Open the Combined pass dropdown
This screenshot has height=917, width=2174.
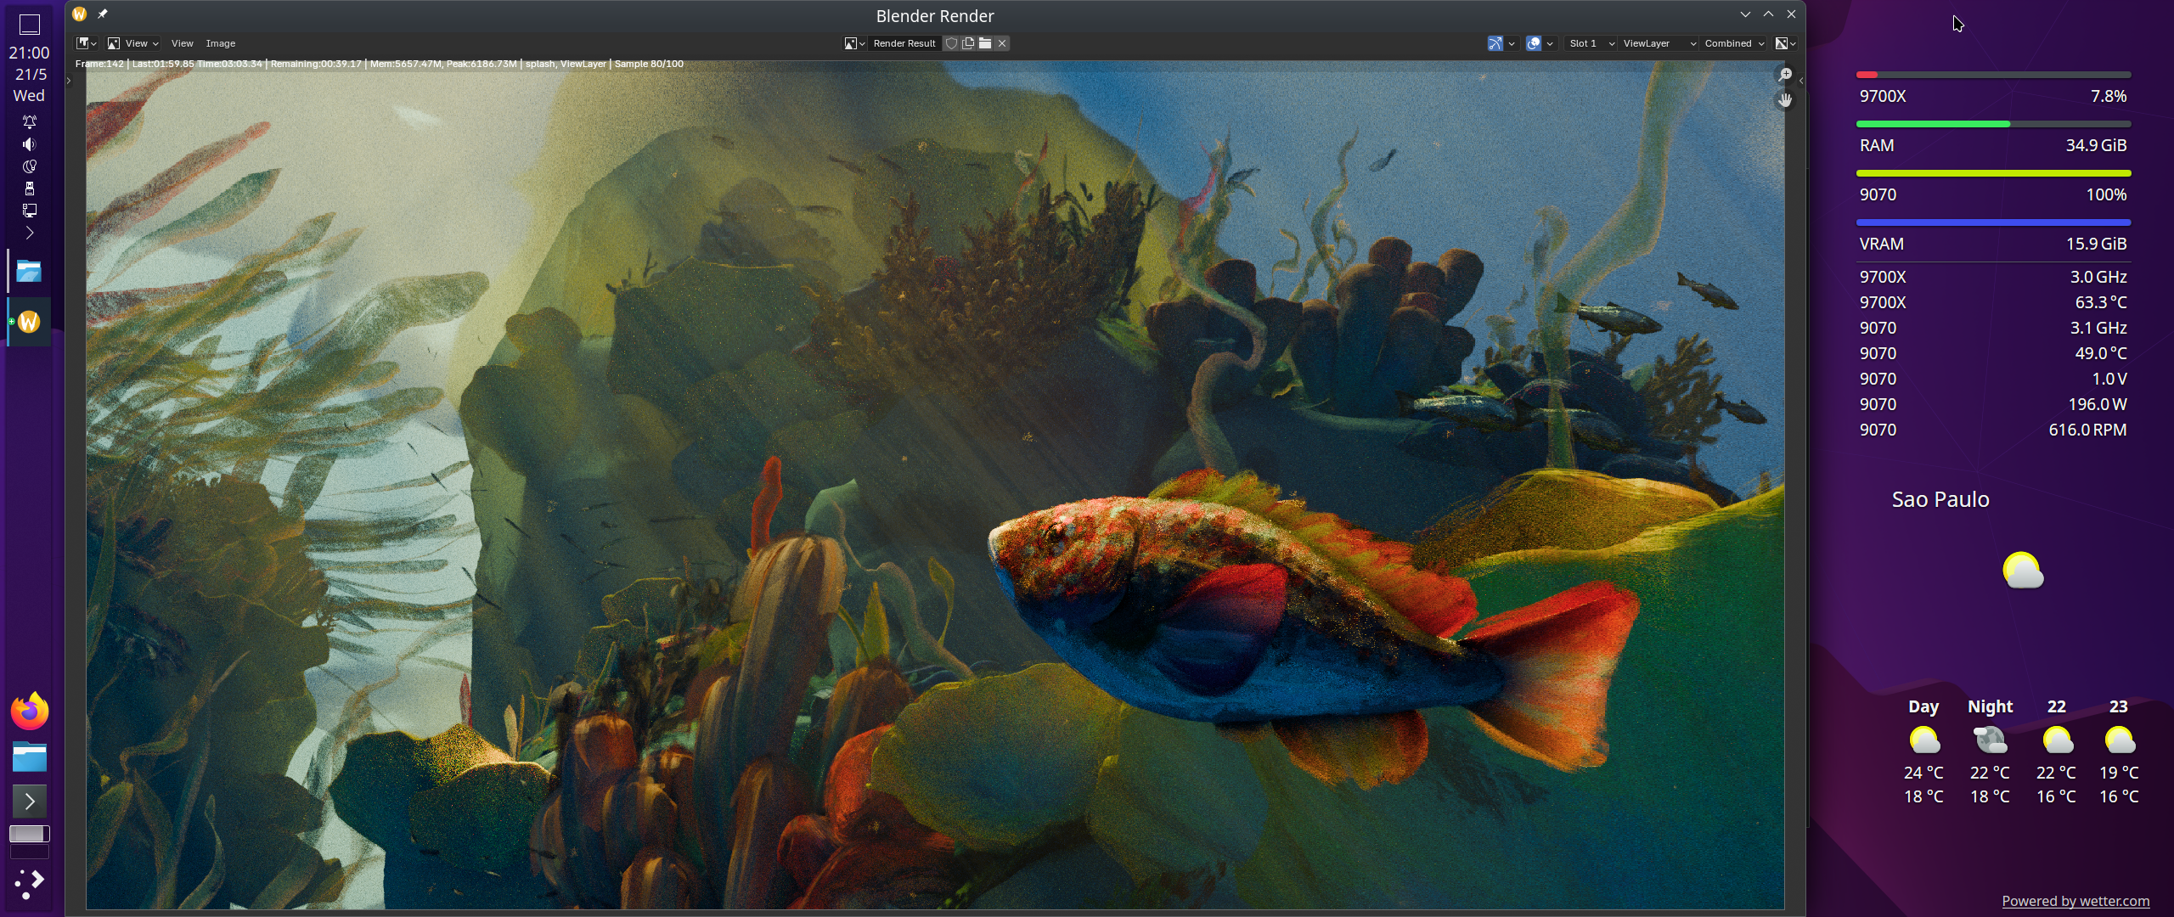pos(1734,43)
